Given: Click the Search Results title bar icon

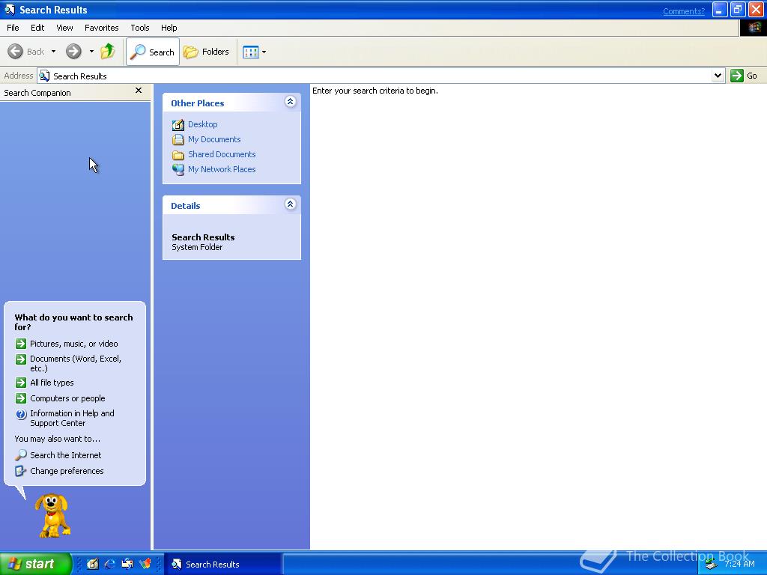Looking at the screenshot, I should click(x=9, y=10).
